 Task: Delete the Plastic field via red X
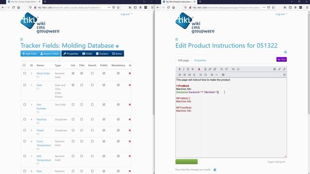(x=130, y=130)
